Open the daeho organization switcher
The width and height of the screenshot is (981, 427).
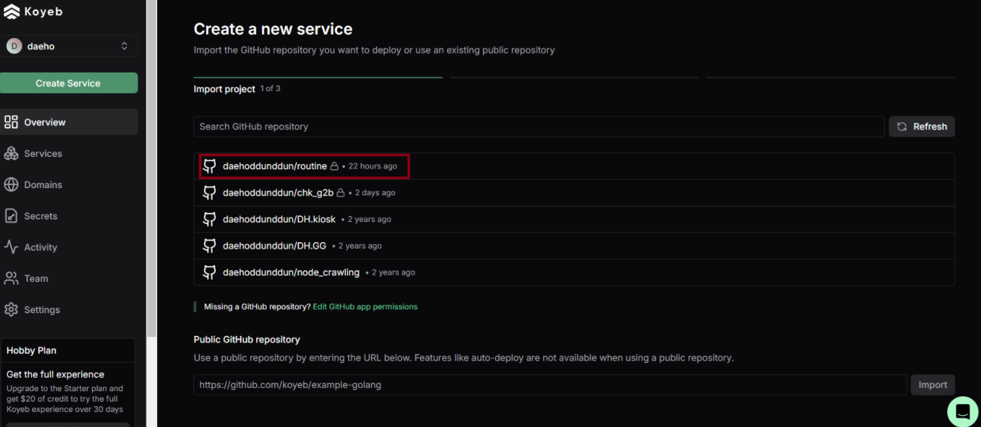(68, 46)
